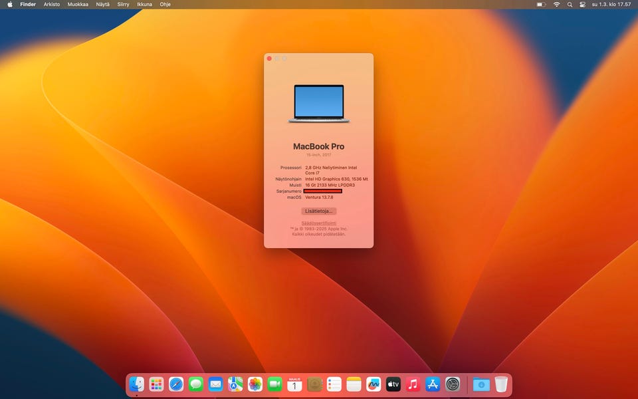Open Maps app in dock
This screenshot has height=399, width=638.
point(235,384)
